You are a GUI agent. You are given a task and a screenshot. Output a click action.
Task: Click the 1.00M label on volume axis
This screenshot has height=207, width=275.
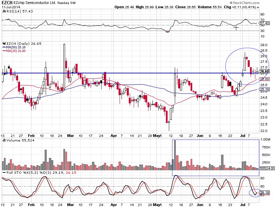pos(265,140)
